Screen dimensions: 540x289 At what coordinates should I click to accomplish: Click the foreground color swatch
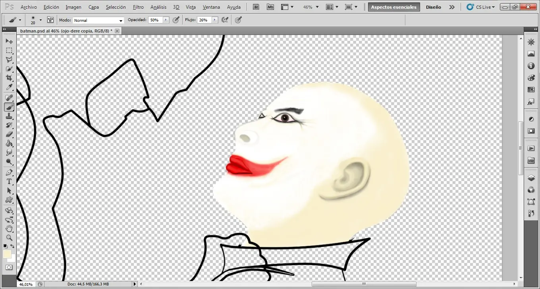[x=7, y=254]
